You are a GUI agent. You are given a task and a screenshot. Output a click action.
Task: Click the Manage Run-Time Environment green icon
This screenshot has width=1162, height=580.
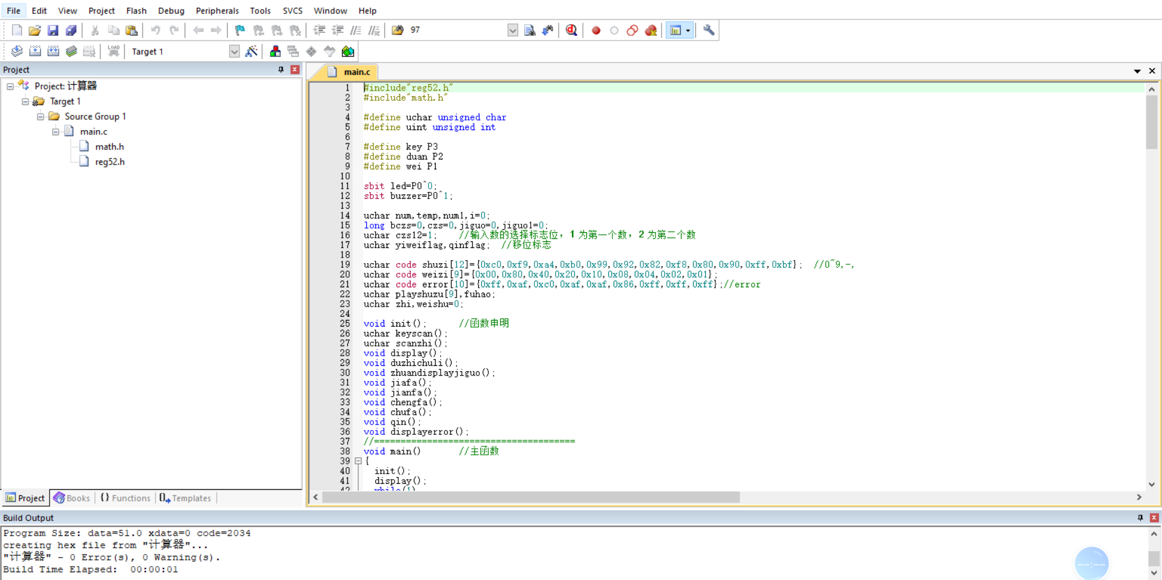[348, 51]
